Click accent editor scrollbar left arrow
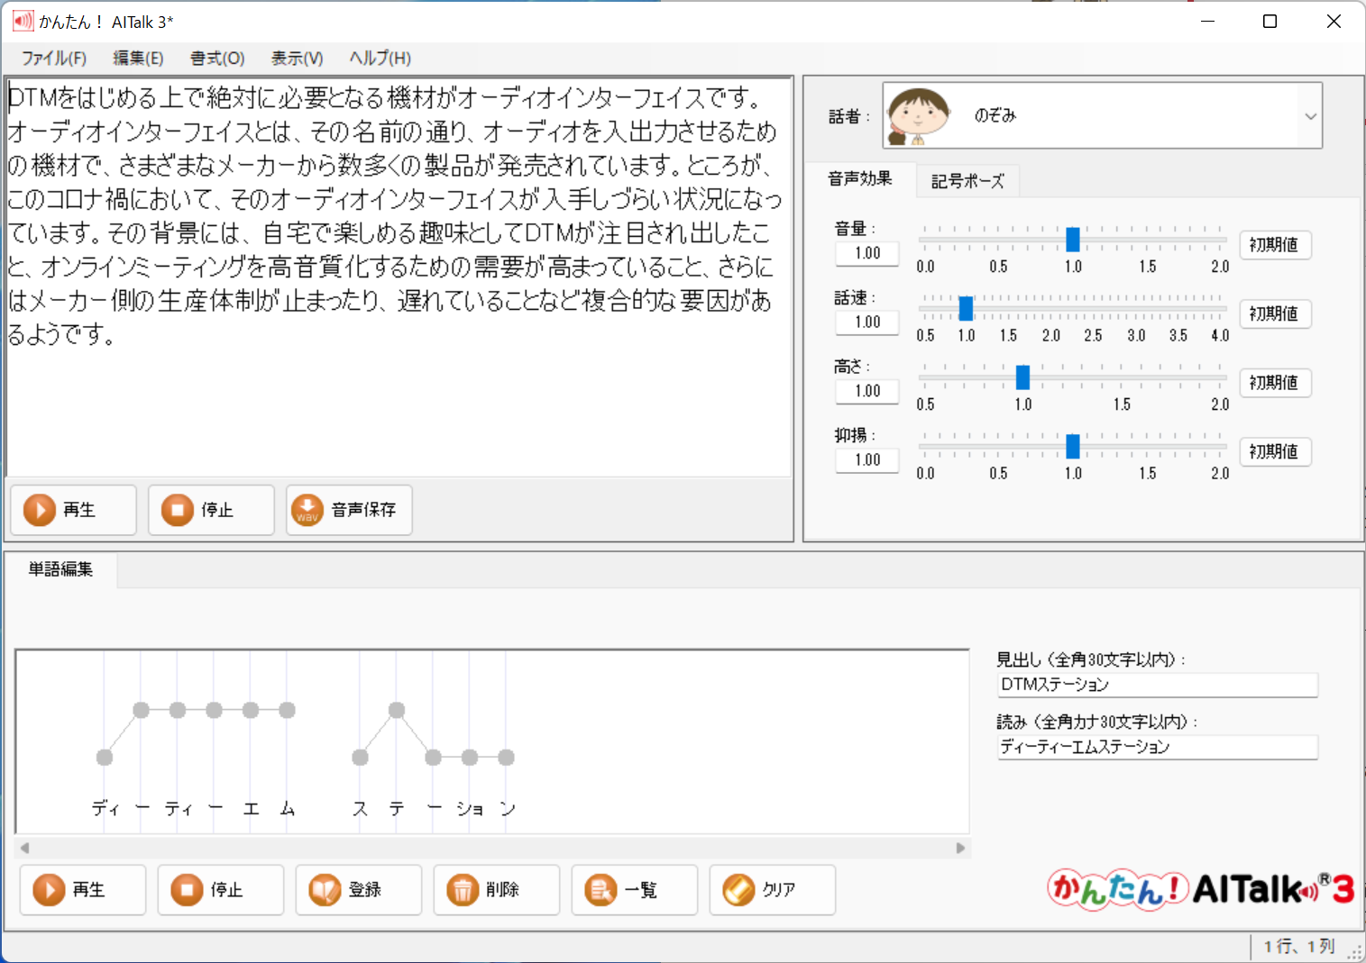 click(x=24, y=848)
